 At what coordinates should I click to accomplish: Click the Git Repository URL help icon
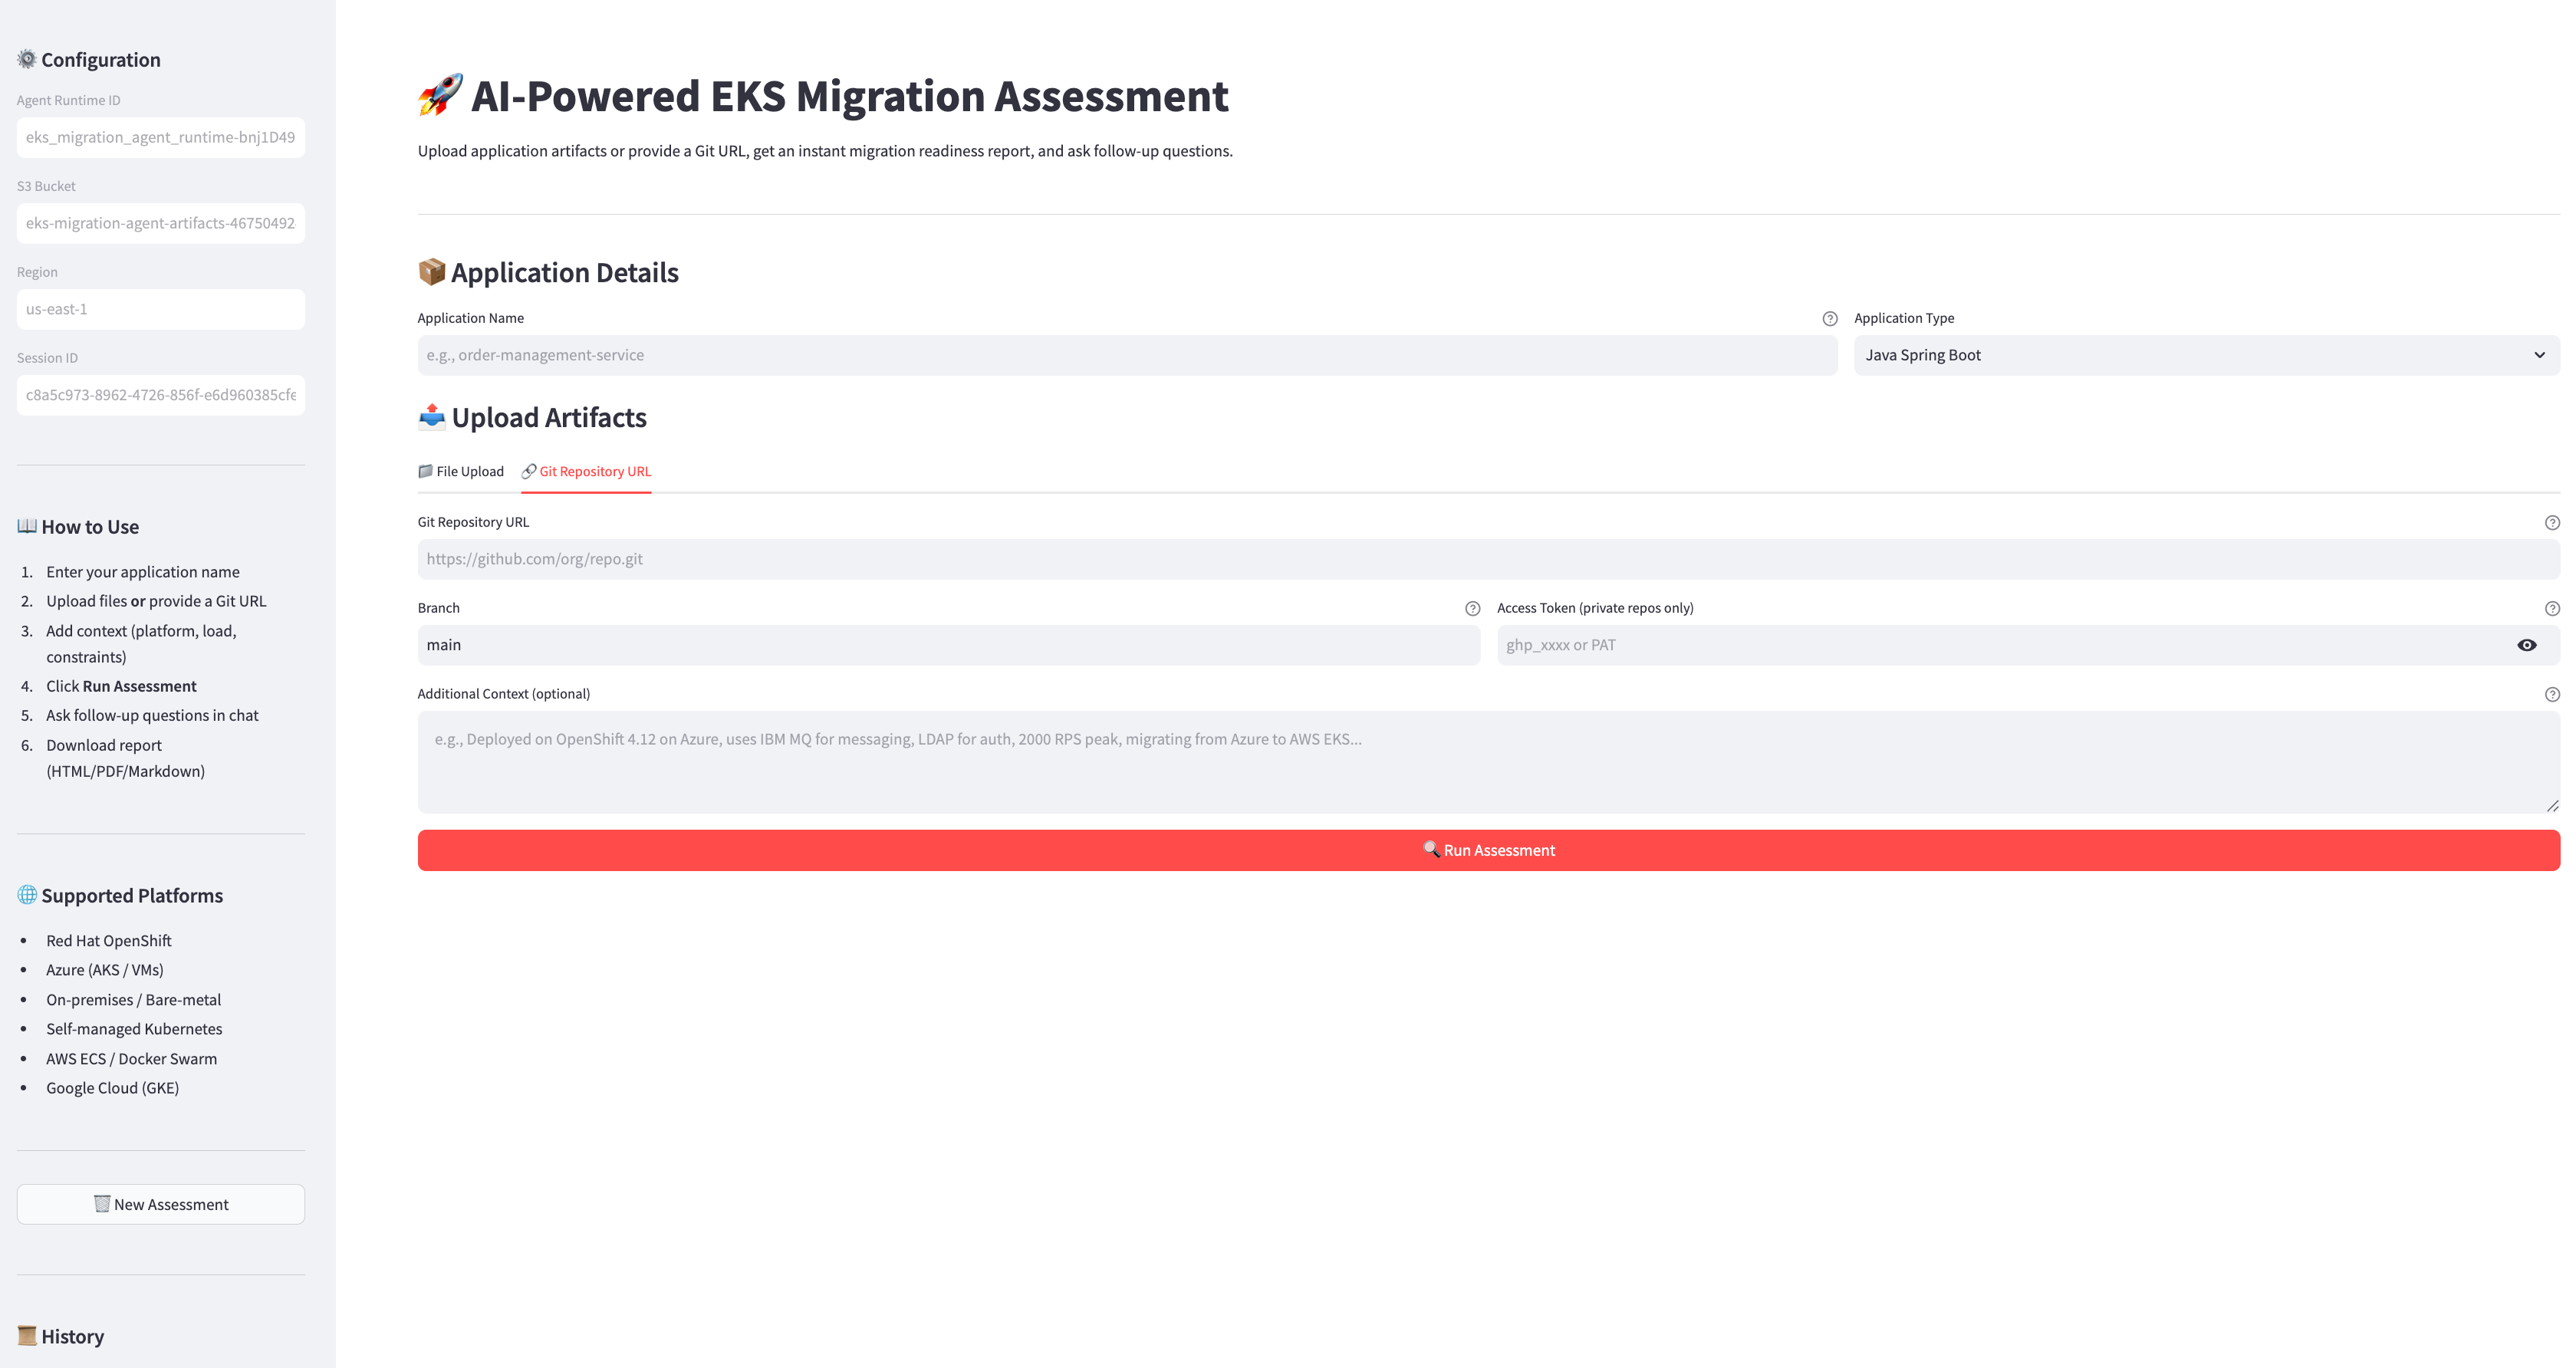tap(2551, 523)
